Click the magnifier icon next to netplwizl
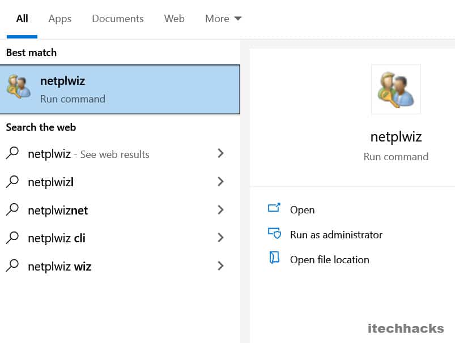This screenshot has width=455, height=343. tap(12, 182)
